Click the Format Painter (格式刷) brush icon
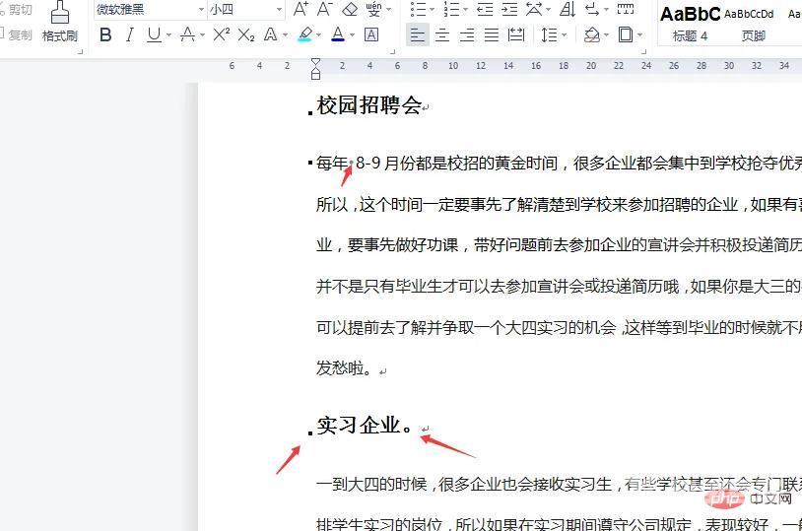 (x=60, y=12)
